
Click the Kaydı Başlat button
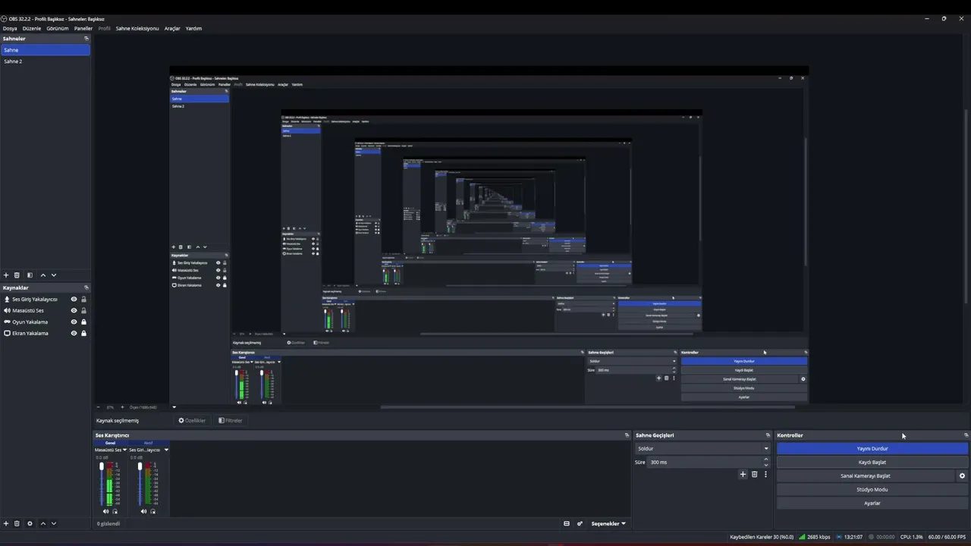872,462
